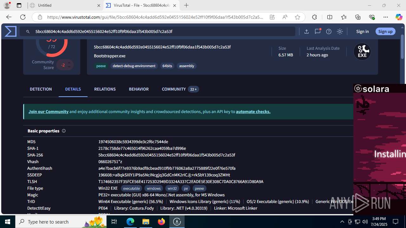Open the app available icon in address bar
406x228 pixels.
pos(272,17)
